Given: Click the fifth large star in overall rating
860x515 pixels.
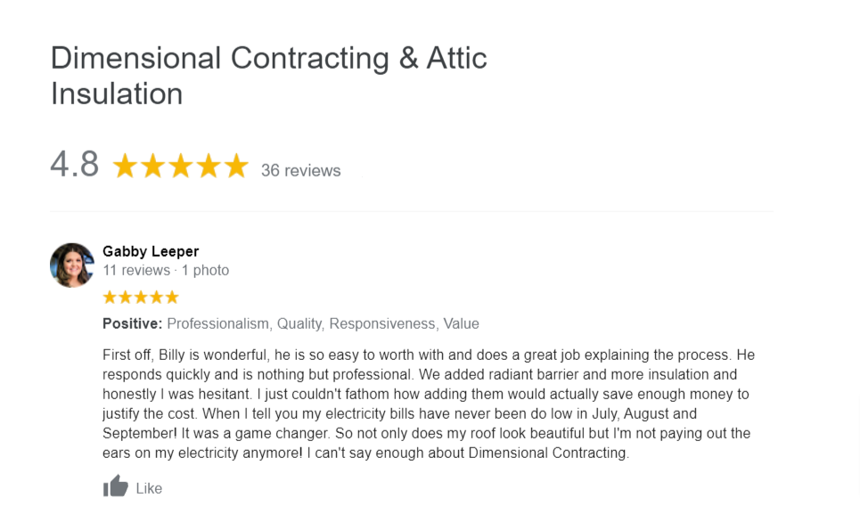Looking at the screenshot, I should [236, 167].
